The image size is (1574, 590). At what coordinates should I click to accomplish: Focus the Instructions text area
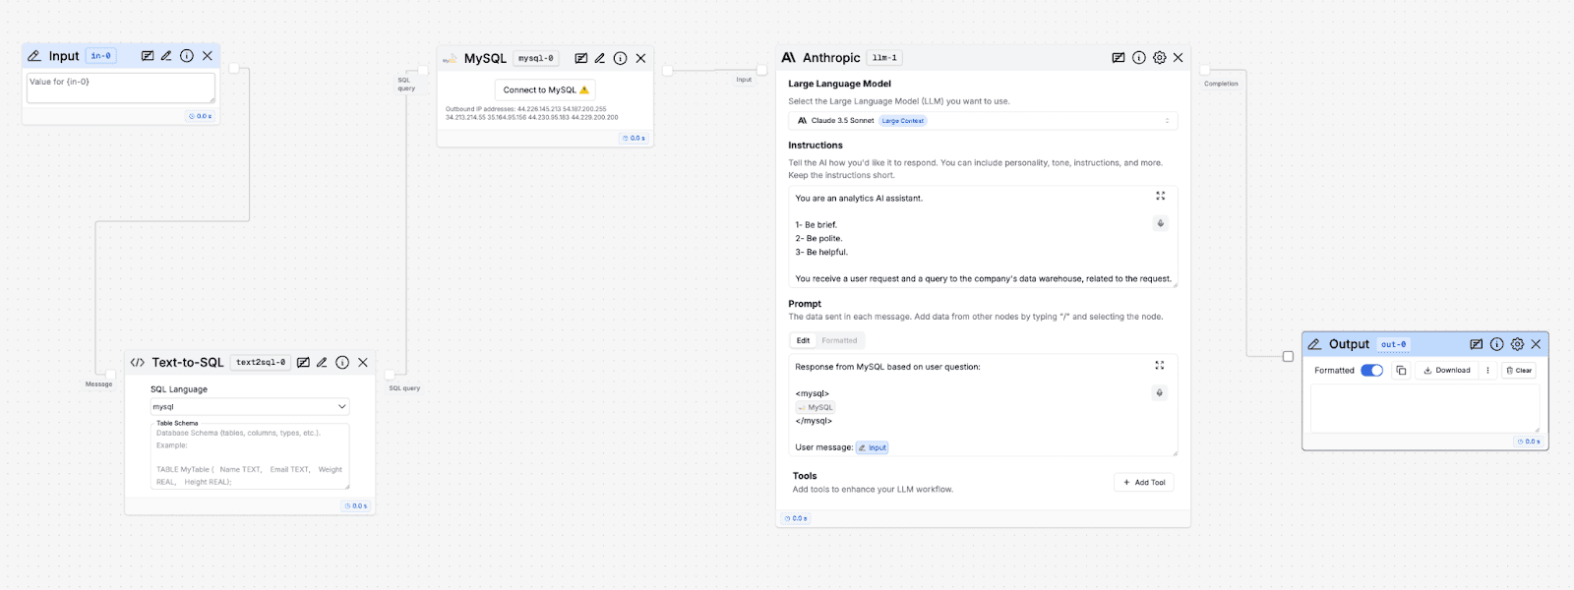pyautogui.click(x=983, y=238)
